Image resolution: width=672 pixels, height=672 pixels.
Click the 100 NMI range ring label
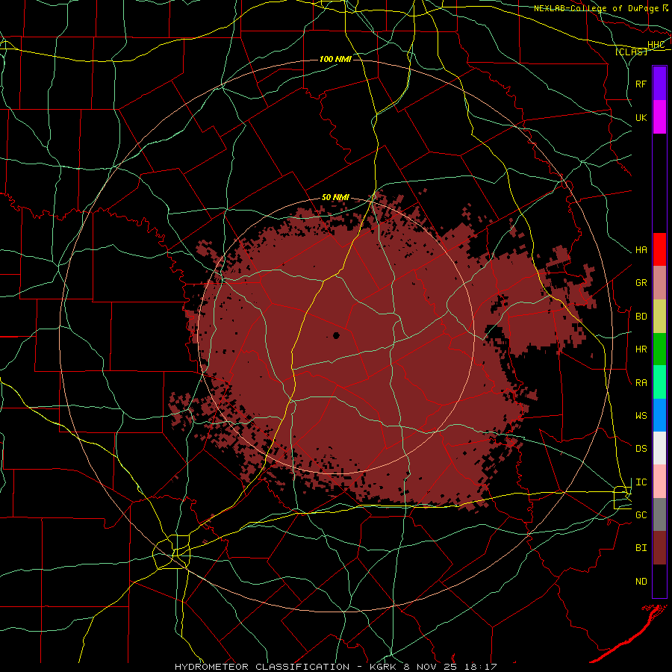coord(335,59)
